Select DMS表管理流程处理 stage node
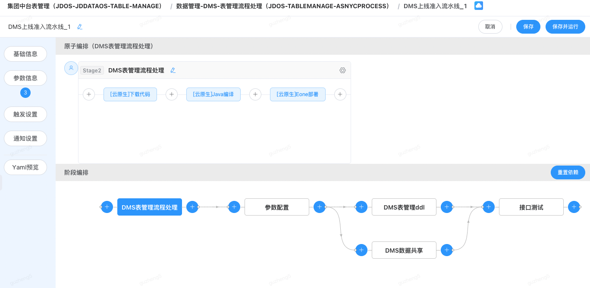The image size is (590, 288). coord(150,207)
